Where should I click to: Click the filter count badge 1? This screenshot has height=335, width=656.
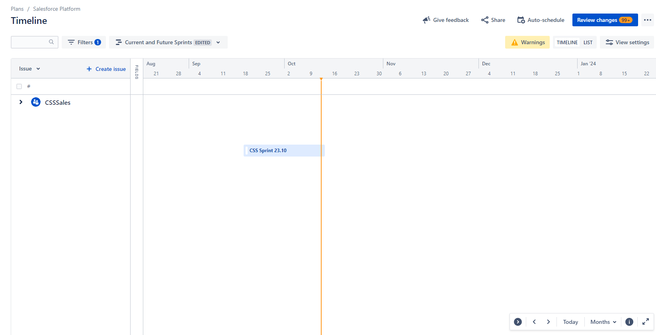(98, 42)
